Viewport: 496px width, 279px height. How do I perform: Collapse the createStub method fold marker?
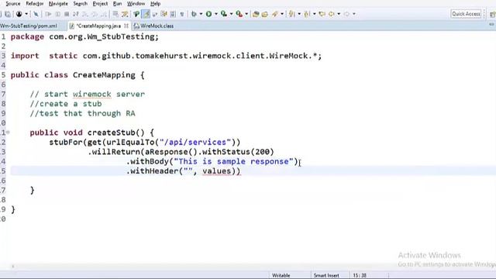pyautogui.click(x=8, y=133)
